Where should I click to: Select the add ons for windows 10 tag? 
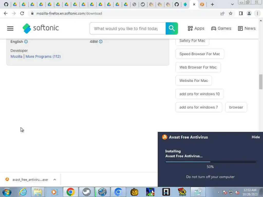tap(200, 94)
